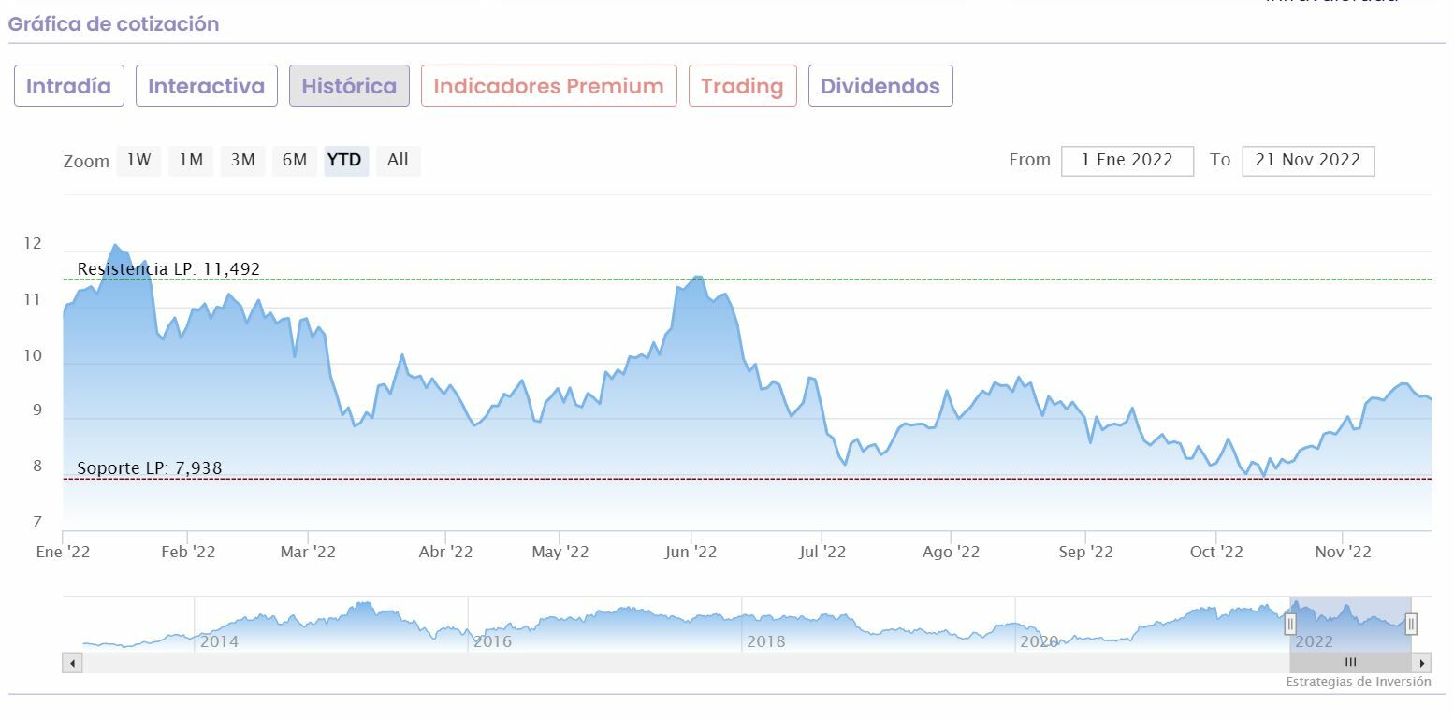1454x719 pixels.
Task: Click the navigator scrollbar left arrow
Action: pyautogui.click(x=72, y=663)
